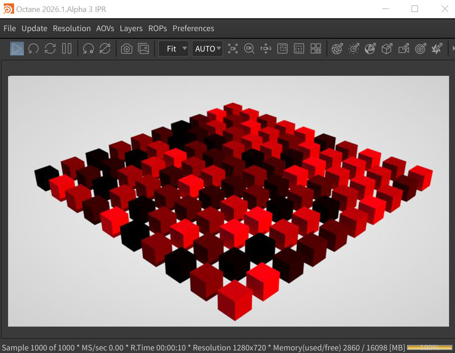Image resolution: width=455 pixels, height=353 pixels.
Task: Click the render progress bar at 100%
Action: tap(429, 347)
